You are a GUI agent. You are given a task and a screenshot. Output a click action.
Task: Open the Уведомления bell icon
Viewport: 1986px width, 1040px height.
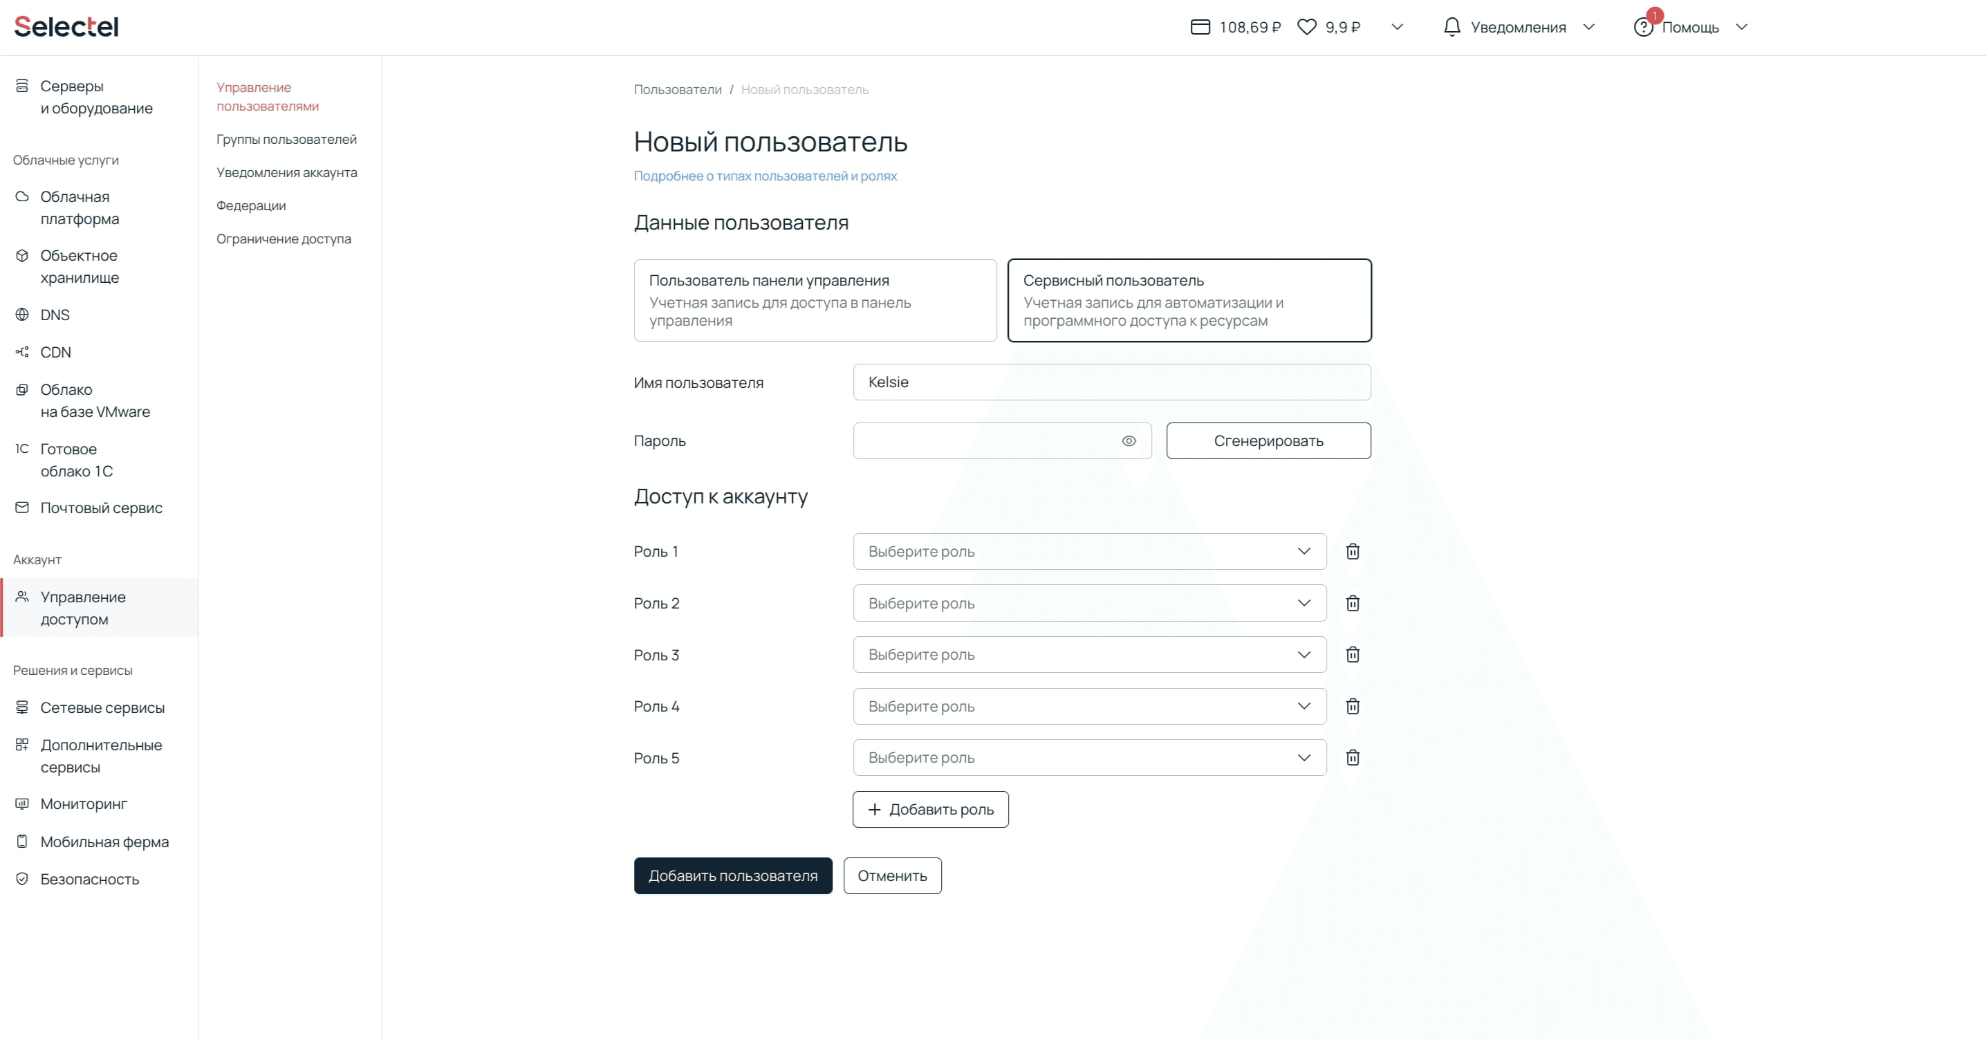(1451, 27)
